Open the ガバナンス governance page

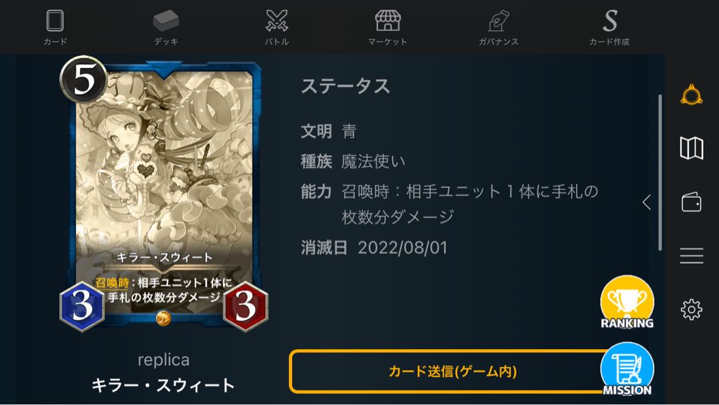(x=499, y=27)
